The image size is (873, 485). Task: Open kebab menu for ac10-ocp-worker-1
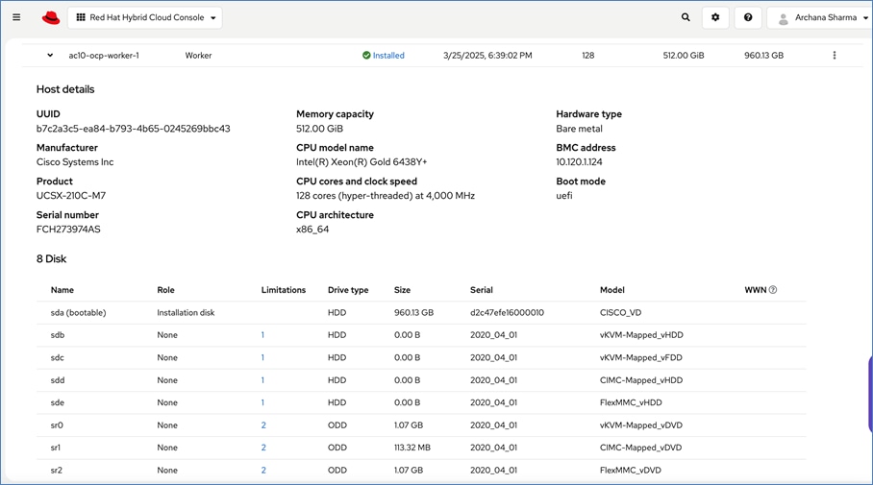[x=834, y=55]
